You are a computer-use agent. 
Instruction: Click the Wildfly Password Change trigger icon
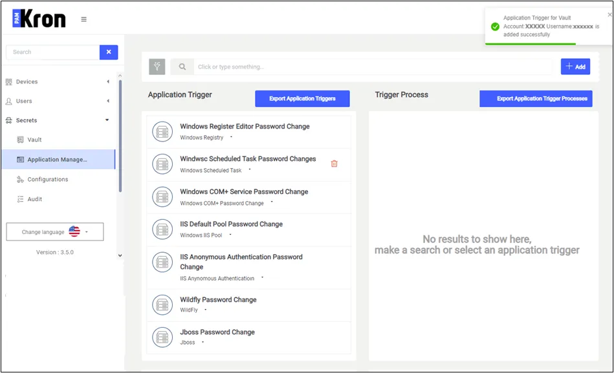(162, 304)
